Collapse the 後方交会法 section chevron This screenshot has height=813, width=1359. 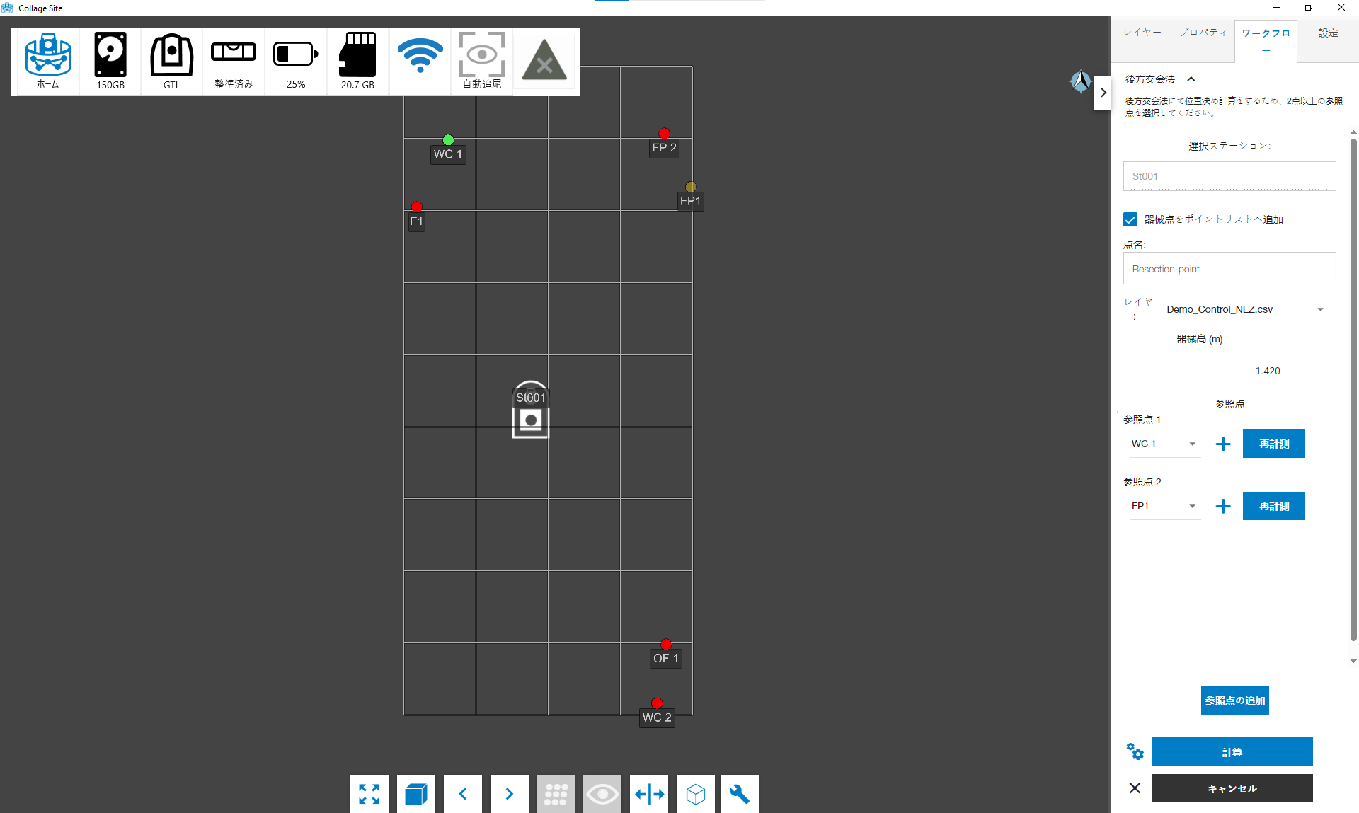1191,79
